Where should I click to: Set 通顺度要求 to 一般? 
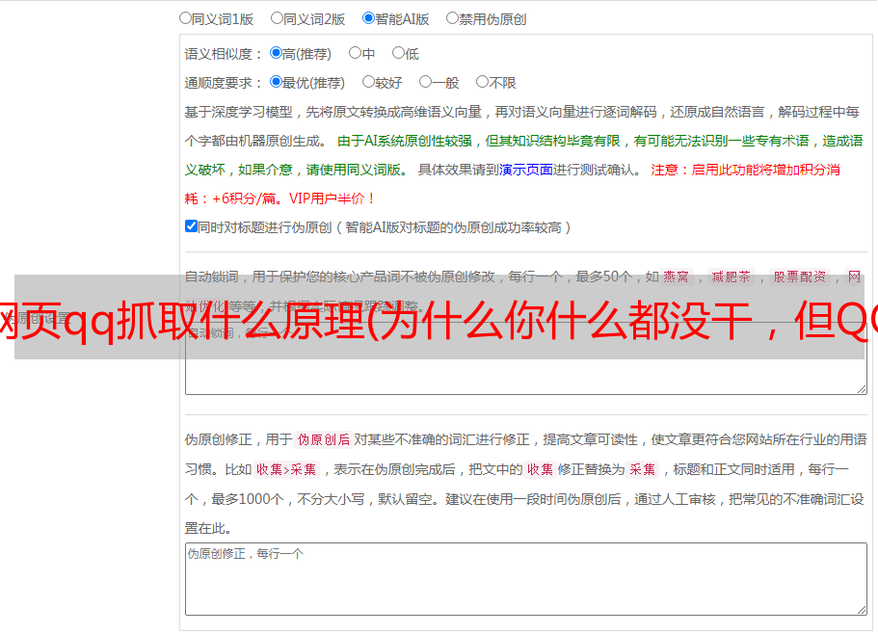[x=425, y=82]
